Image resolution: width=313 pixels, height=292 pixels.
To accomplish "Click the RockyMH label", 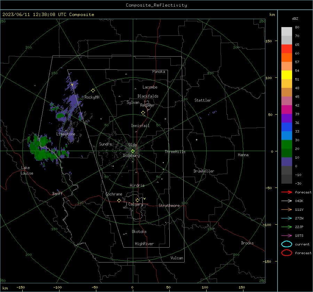I will tap(92, 97).
